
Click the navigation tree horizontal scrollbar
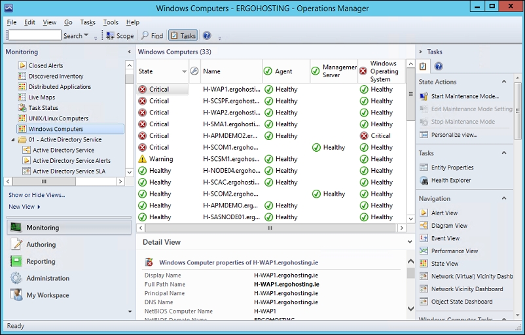(44, 181)
